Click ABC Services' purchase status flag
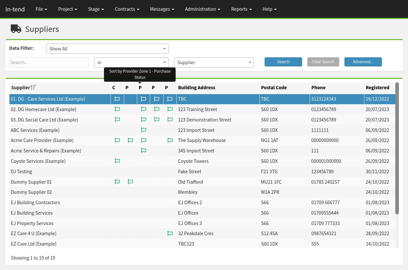This screenshot has width=408, height=270. click(143, 130)
